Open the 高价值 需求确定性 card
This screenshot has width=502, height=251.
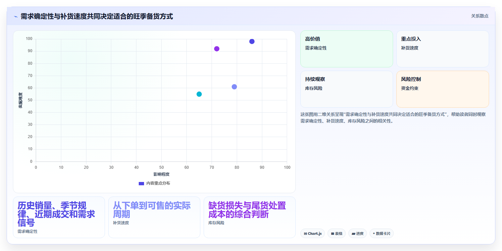click(x=346, y=49)
